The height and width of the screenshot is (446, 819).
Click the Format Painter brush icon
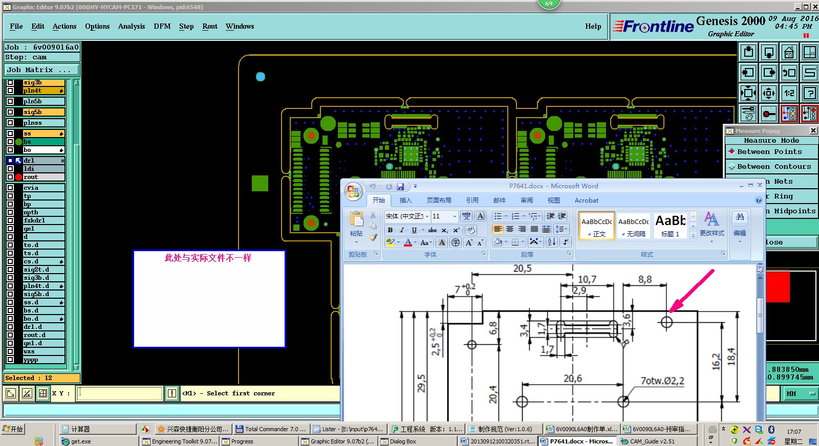point(373,238)
